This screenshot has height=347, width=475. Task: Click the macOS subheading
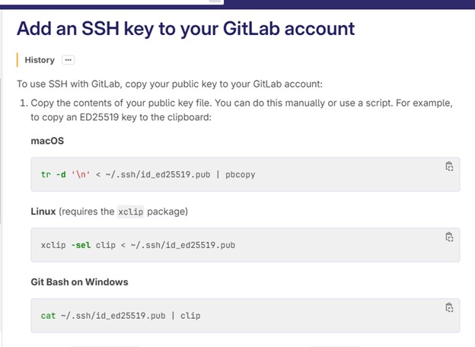click(47, 141)
